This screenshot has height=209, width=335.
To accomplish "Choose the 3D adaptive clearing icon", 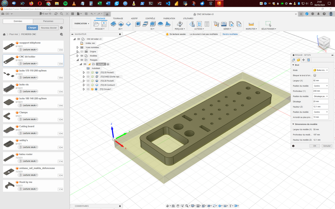I will (138, 24).
